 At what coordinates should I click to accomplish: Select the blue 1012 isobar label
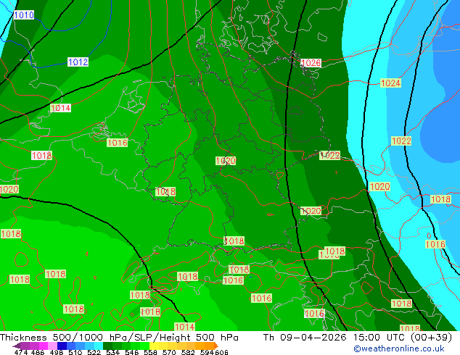(x=78, y=62)
